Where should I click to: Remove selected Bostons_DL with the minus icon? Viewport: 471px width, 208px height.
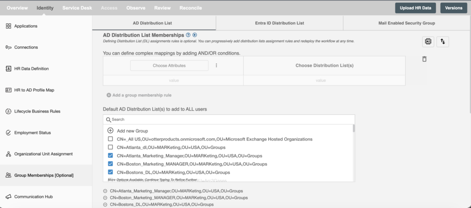tap(105, 204)
